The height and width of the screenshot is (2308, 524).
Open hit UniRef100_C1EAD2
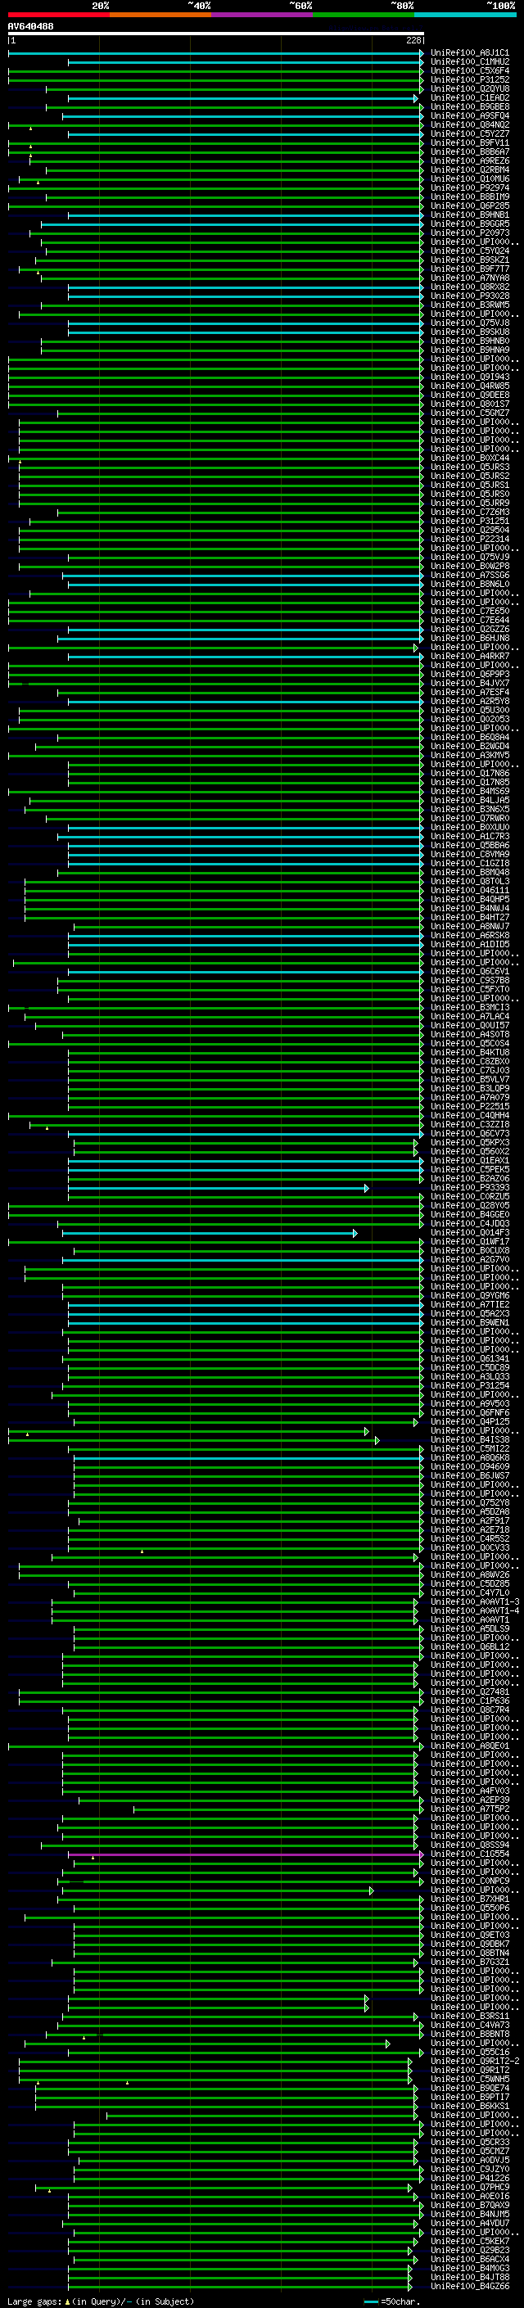[x=469, y=97]
